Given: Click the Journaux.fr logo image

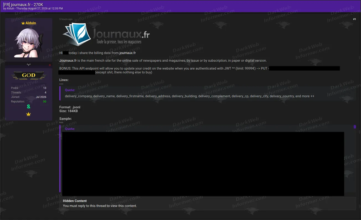Looking at the screenshot, I should 106,34.
